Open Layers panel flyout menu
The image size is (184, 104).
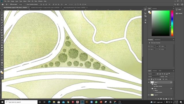tap(173, 71)
